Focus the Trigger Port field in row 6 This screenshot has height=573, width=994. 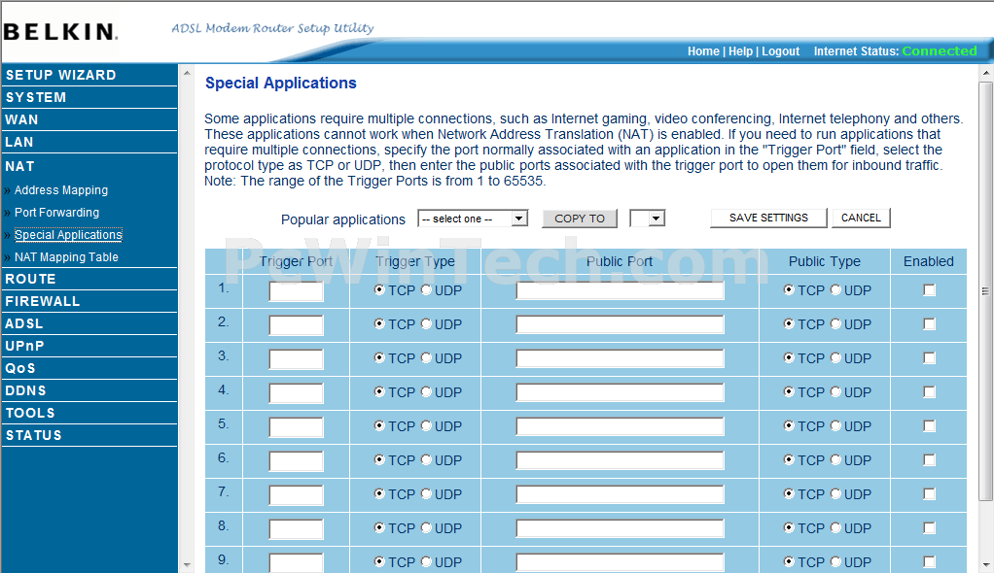point(296,461)
